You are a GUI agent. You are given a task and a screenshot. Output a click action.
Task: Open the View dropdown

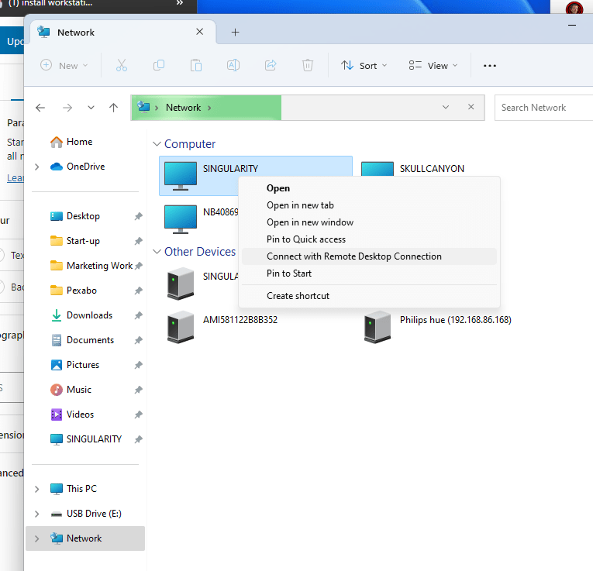(x=433, y=65)
